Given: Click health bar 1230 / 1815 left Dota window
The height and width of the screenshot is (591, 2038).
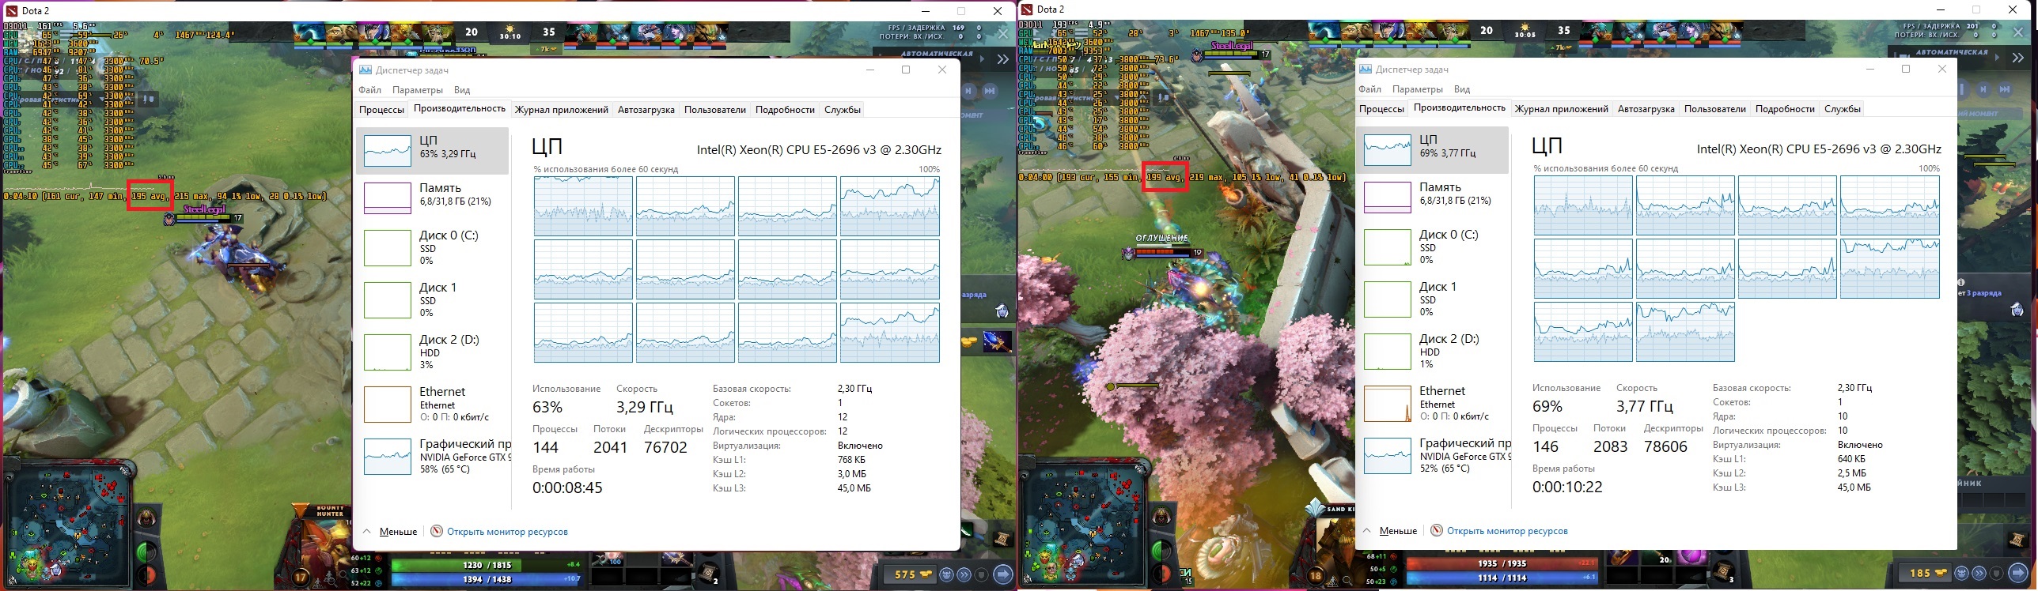Looking at the screenshot, I should (x=488, y=565).
